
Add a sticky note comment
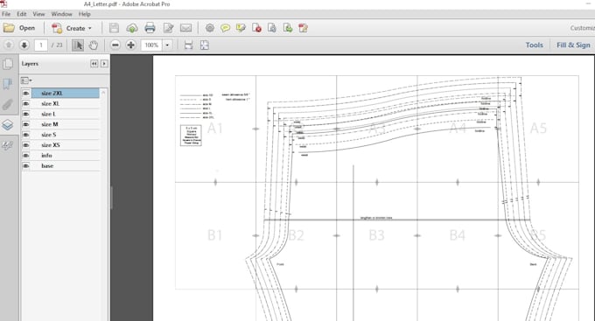pyautogui.click(x=226, y=28)
